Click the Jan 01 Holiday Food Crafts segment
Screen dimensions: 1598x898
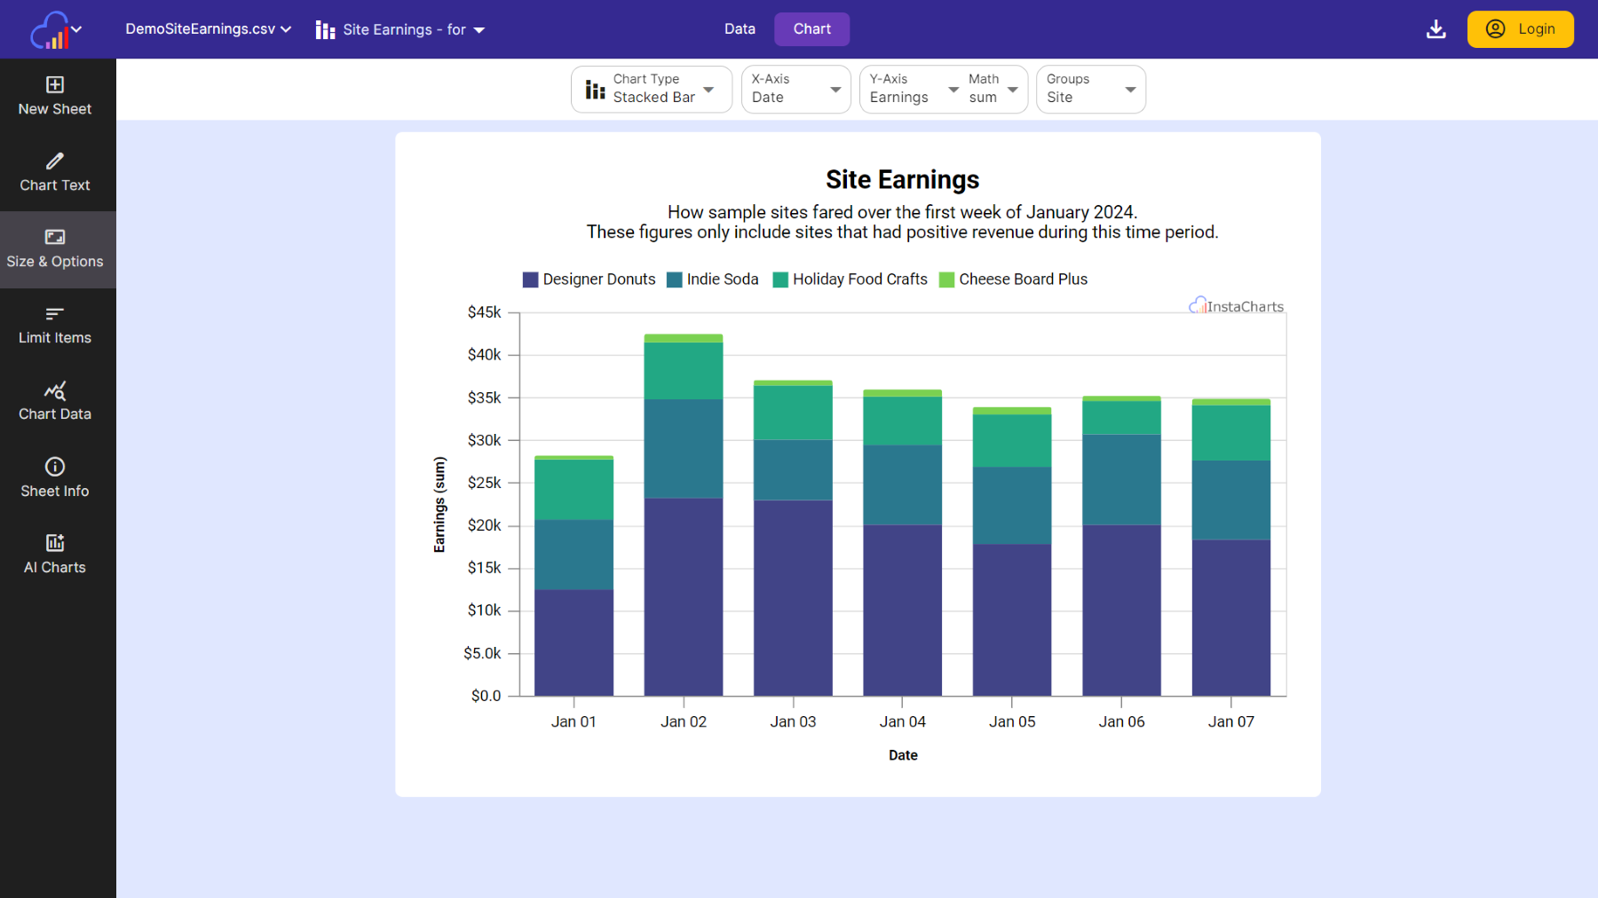(574, 490)
